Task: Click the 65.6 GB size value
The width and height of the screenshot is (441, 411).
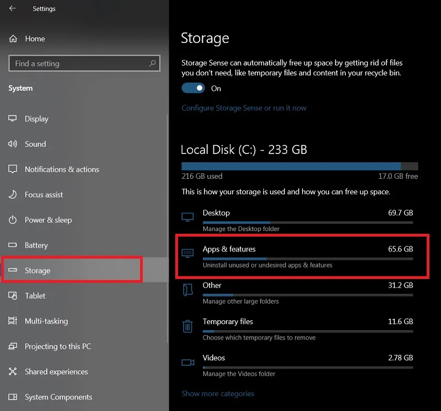Action: [401, 249]
